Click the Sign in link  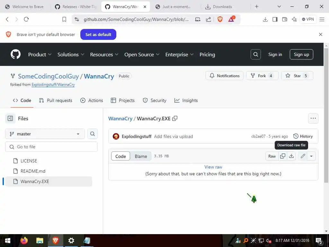point(275,54)
